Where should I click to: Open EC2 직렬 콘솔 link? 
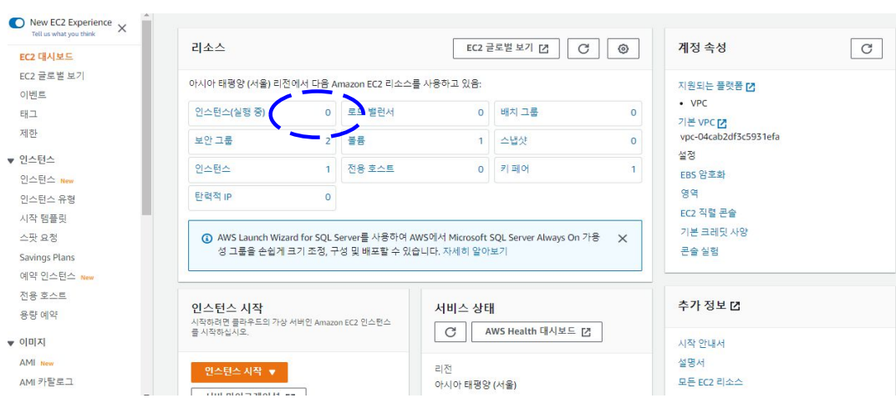tap(708, 213)
